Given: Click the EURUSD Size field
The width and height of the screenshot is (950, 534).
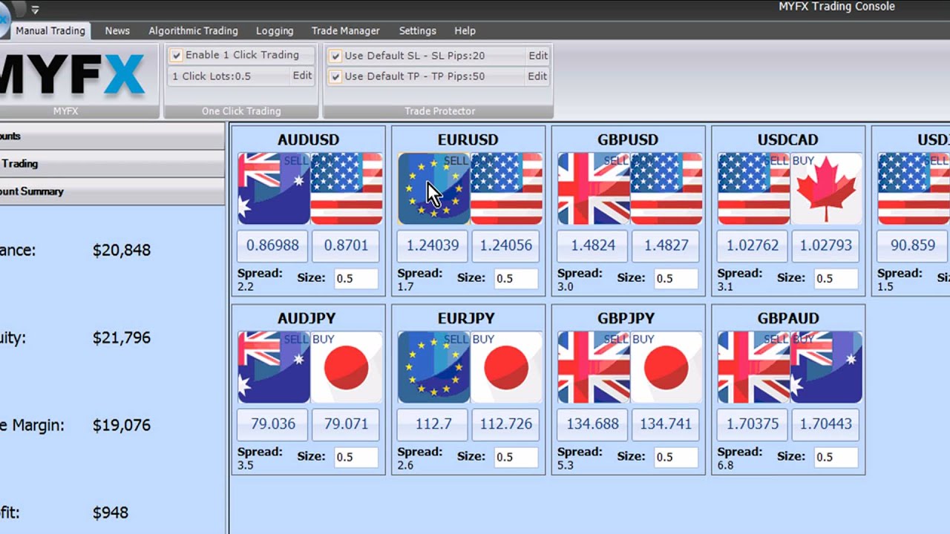Looking at the screenshot, I should [x=516, y=279].
